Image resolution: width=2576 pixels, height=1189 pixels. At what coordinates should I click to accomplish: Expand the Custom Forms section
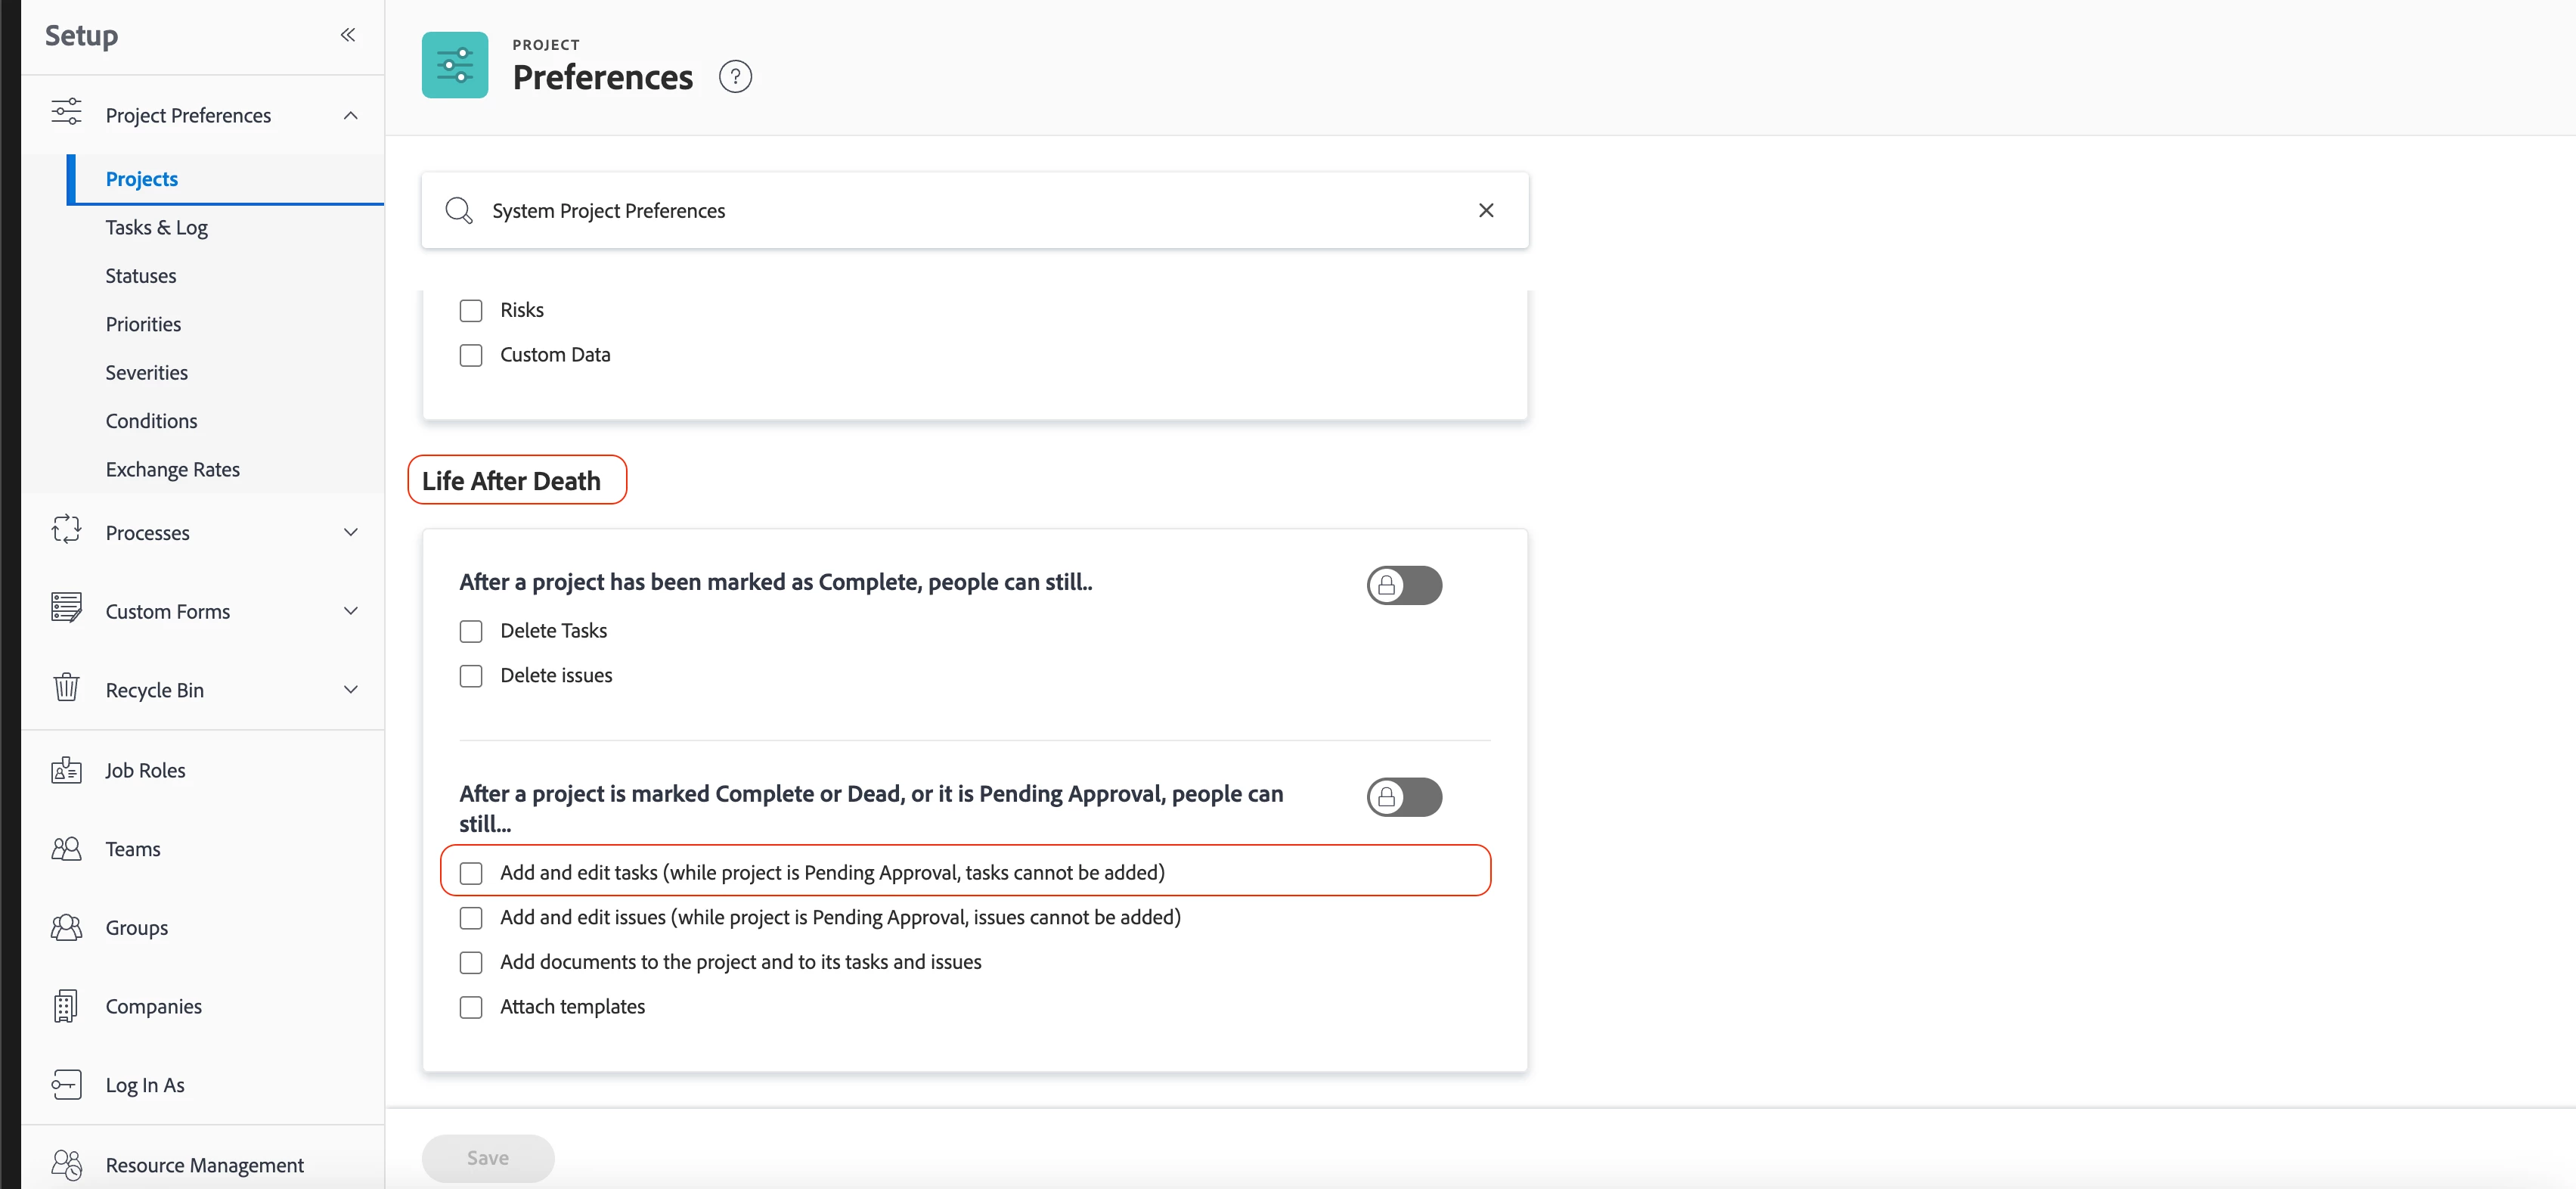(350, 611)
